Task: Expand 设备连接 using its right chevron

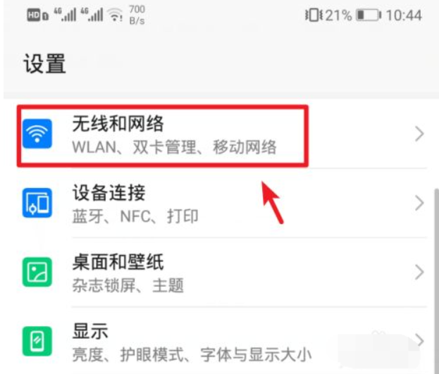Action: 419,203
